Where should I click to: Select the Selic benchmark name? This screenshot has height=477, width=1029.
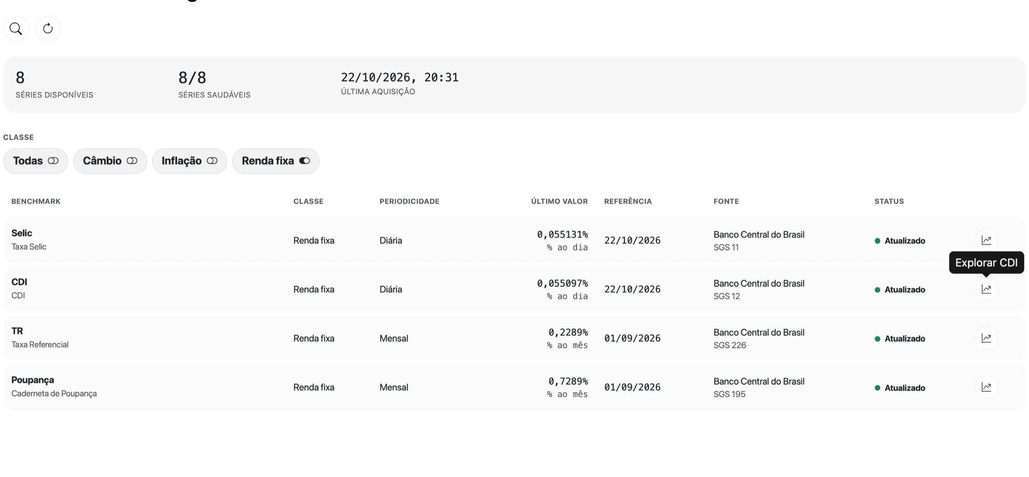click(22, 233)
